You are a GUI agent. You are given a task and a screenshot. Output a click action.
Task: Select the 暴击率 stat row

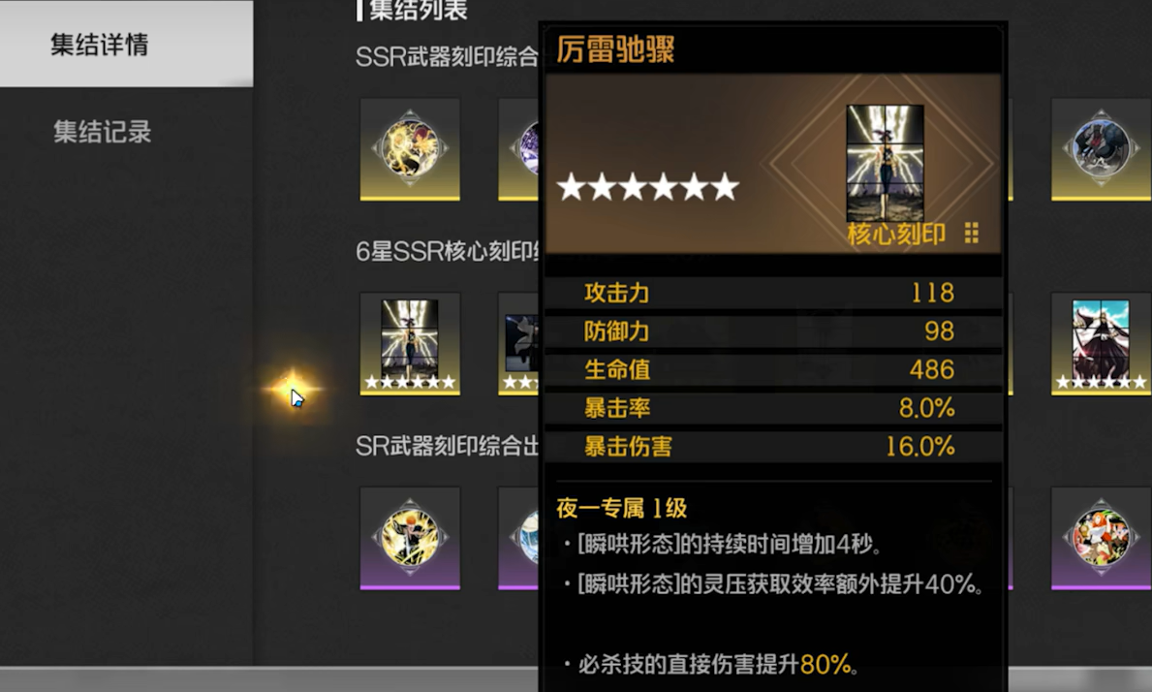click(x=773, y=408)
